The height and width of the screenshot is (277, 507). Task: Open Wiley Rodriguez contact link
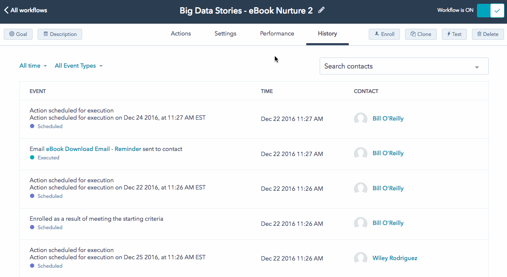click(x=395, y=258)
